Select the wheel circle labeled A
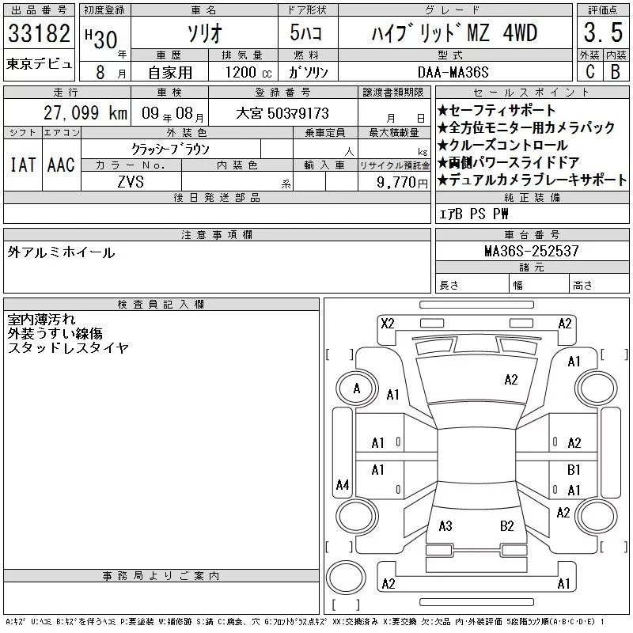 tap(357, 389)
